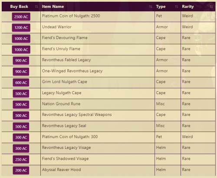Buy Revontheus Fabled Legacy for 900 AC
The height and width of the screenshot is (178, 217).
point(21,60)
